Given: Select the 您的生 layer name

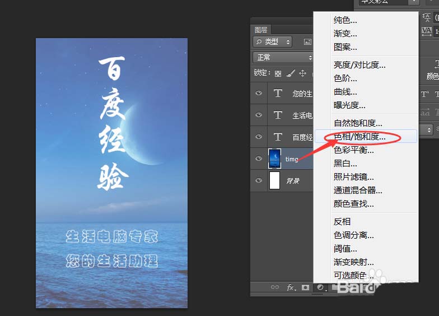Looking at the screenshot, I should tap(302, 94).
